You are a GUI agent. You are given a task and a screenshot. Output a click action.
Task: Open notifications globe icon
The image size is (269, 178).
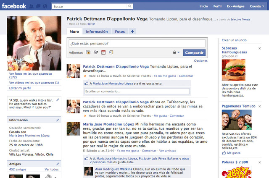(x=45, y=6)
